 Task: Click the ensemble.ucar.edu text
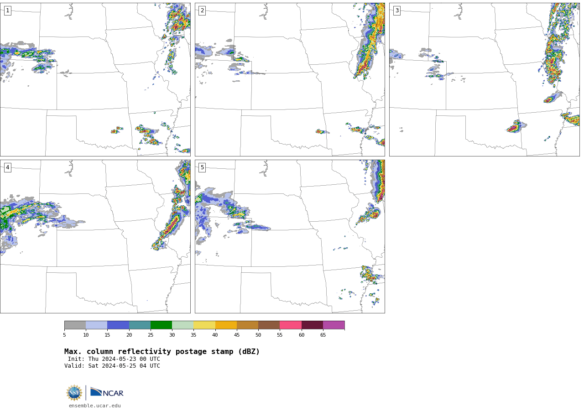pyautogui.click(x=95, y=406)
